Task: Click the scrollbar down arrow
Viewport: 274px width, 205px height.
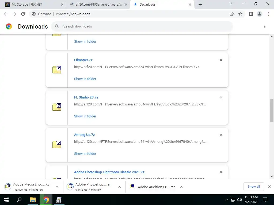Action: click(x=272, y=177)
